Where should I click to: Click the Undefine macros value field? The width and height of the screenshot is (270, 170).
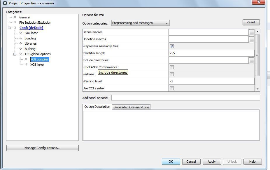(209, 39)
